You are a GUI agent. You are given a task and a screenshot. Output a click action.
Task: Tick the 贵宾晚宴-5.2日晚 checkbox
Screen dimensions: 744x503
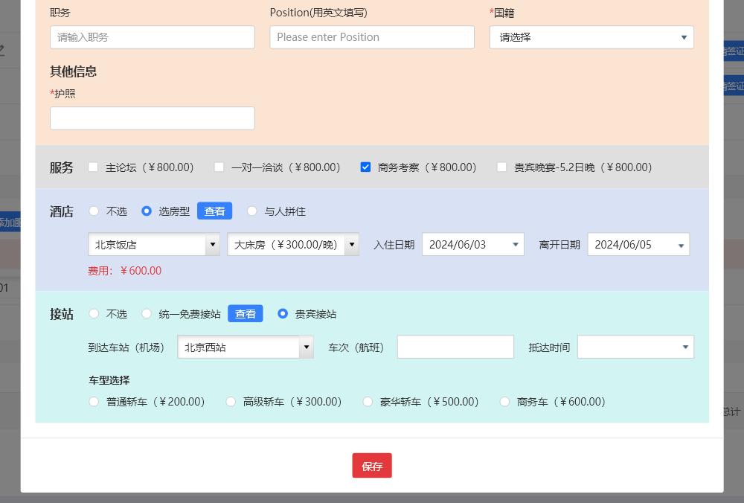click(501, 167)
